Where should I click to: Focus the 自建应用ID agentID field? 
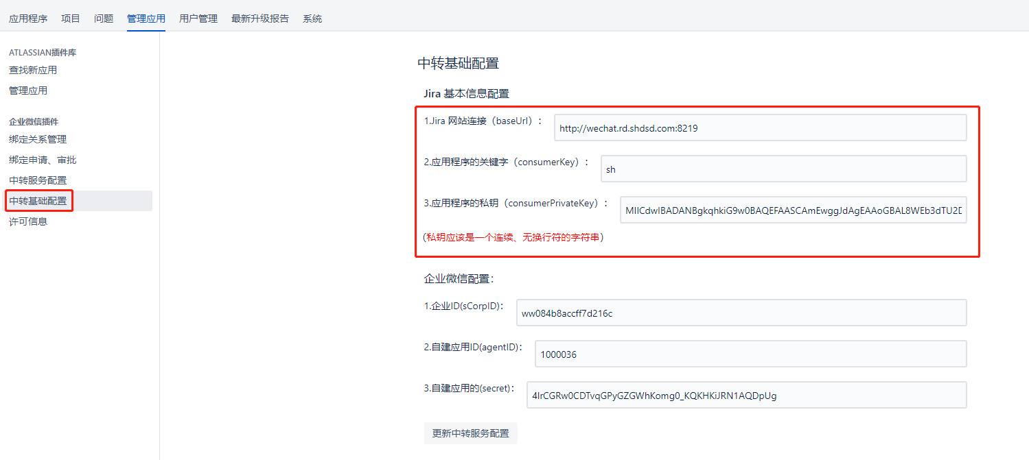click(x=750, y=354)
